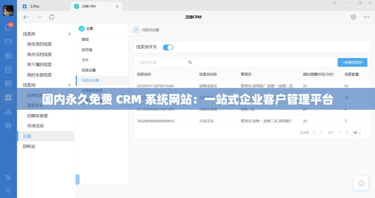Open the org structure icon in sidebar
Viewport: 375px width, 198px height.
[8, 112]
